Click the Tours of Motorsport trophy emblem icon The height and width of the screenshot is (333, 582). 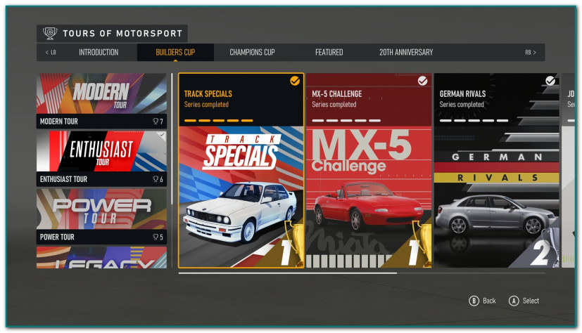coord(50,33)
